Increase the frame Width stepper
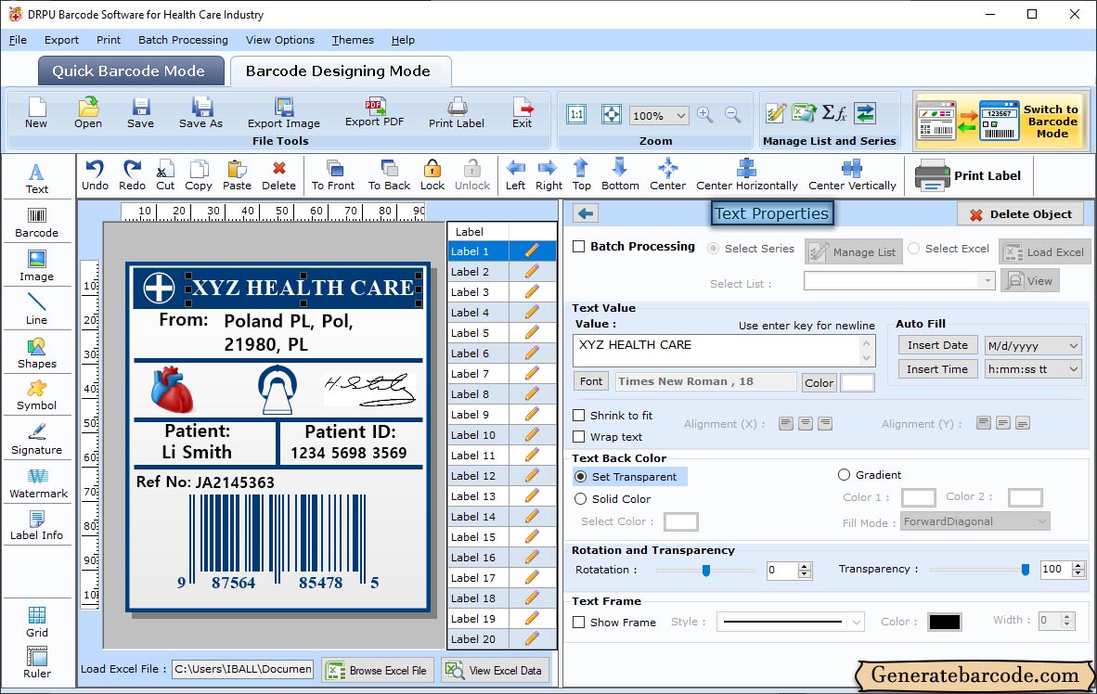This screenshot has height=694, width=1097. tap(1067, 616)
